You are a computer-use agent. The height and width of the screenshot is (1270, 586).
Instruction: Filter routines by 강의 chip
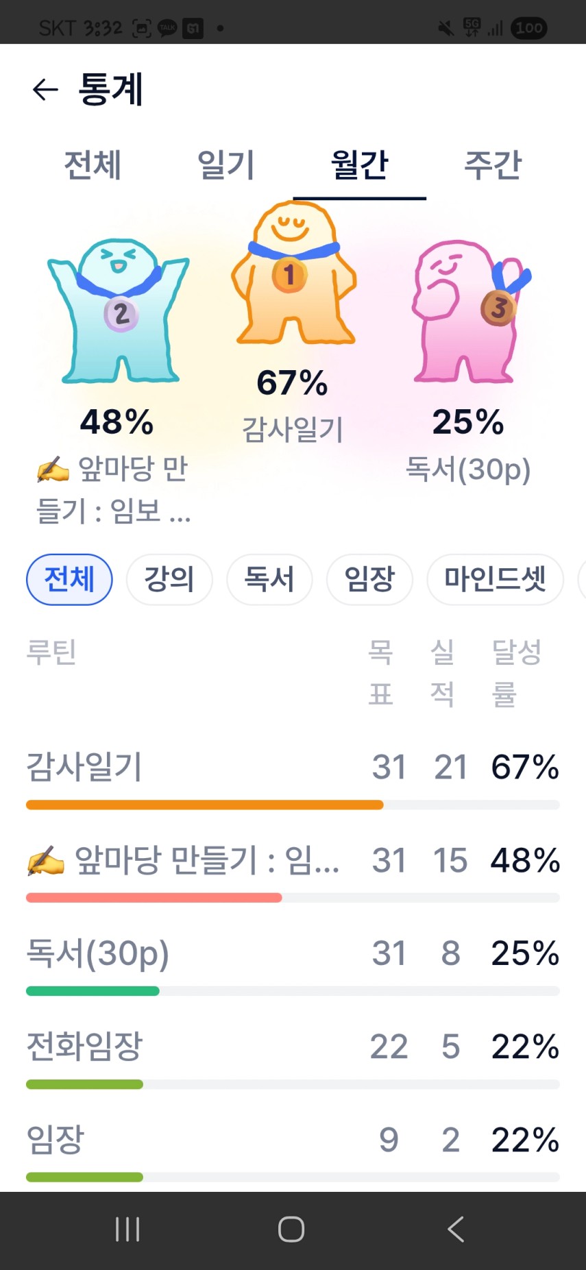pos(169,579)
